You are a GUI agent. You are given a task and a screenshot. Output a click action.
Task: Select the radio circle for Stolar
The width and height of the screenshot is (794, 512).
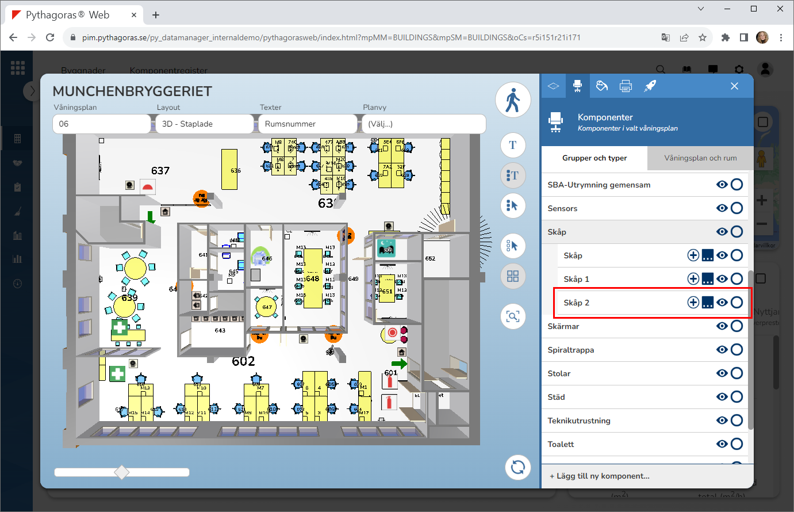pos(737,373)
